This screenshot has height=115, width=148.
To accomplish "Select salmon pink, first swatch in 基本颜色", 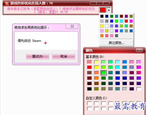I will tap(90, 62).
